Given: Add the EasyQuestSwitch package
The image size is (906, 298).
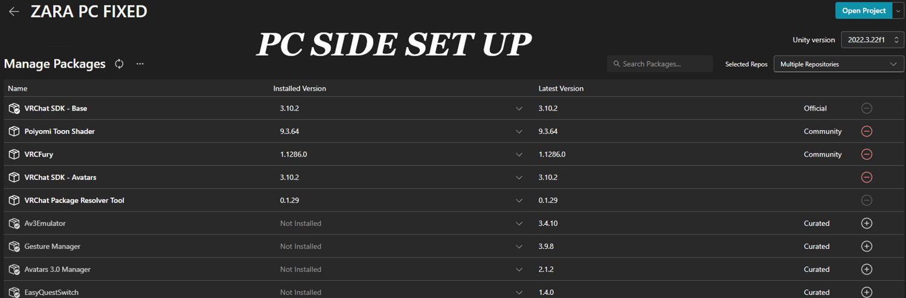Looking at the screenshot, I should tap(866, 292).
